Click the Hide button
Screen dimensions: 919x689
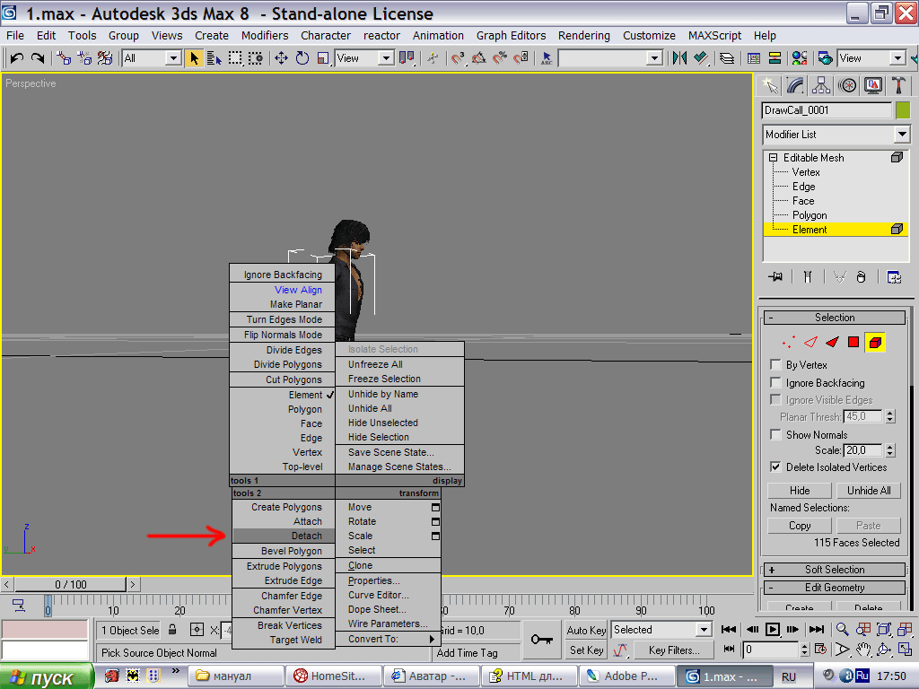click(x=800, y=491)
